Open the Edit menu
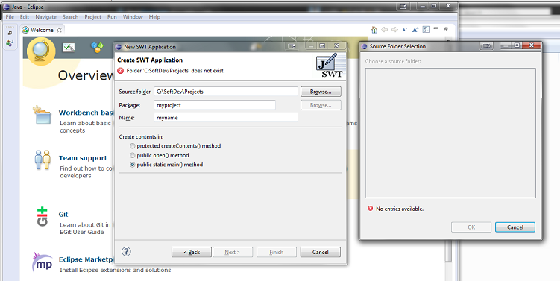This screenshot has height=281, width=560. 25,17
